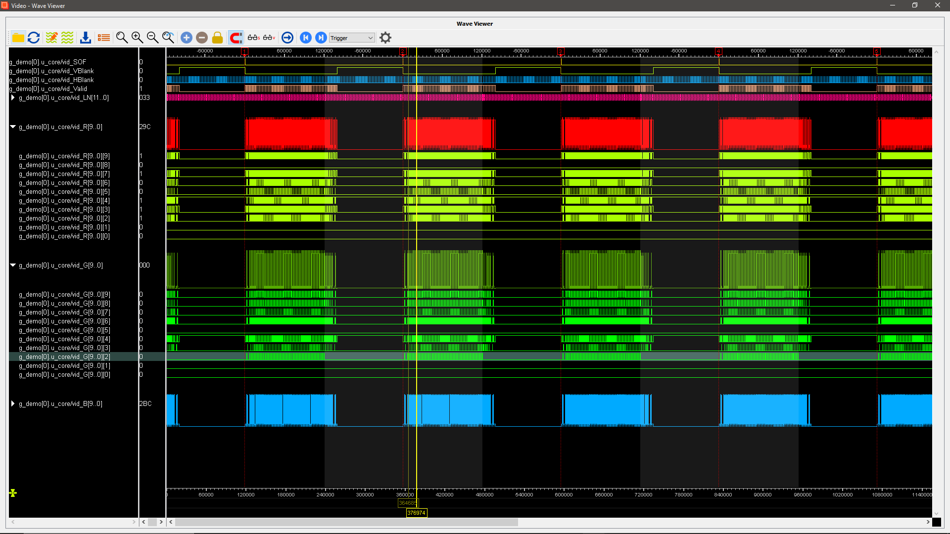Click the waveform scrollbar right arrow
This screenshot has height=534, width=950.
pos(928,522)
